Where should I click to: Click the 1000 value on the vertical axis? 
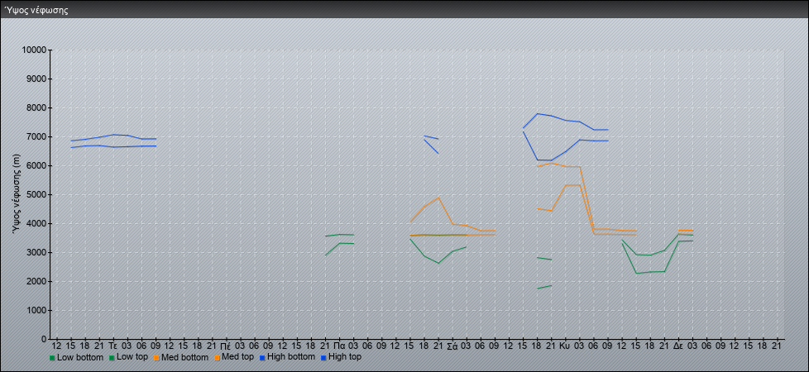point(36,310)
